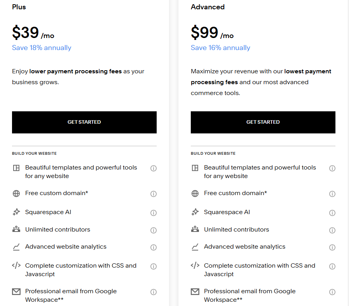Select the analytics chart icon under Plus

(x=16, y=247)
